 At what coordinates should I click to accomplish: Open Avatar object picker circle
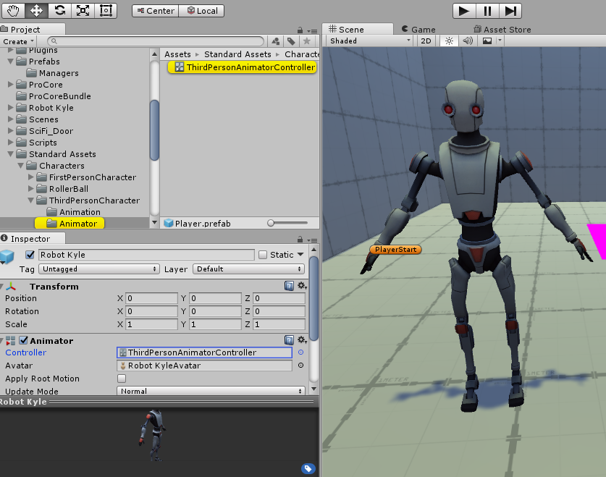click(x=300, y=366)
